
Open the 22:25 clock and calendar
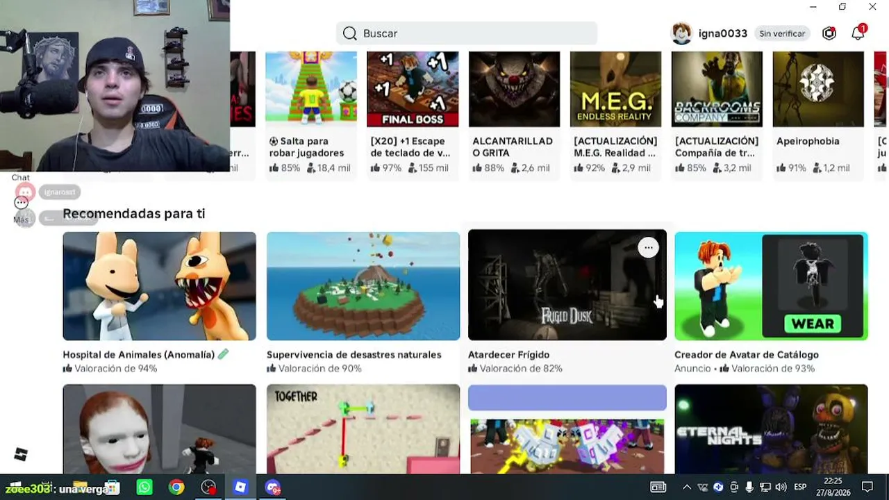(x=833, y=487)
